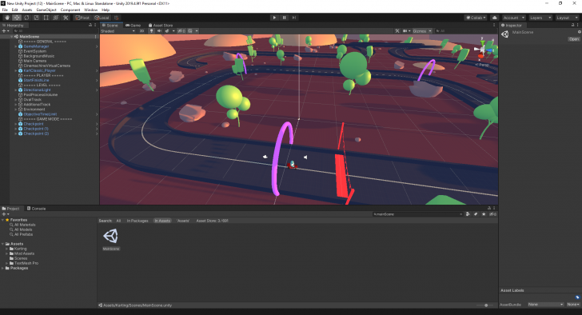Open the Collab dropdown
The height and width of the screenshot is (315, 582).
point(476,18)
